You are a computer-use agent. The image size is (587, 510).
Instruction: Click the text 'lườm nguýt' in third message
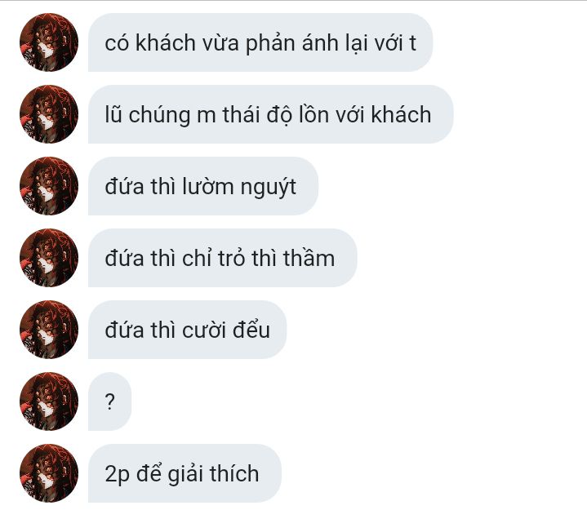tap(239, 187)
